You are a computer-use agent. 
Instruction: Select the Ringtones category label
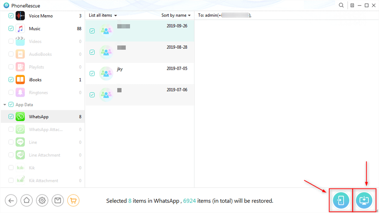pos(38,93)
